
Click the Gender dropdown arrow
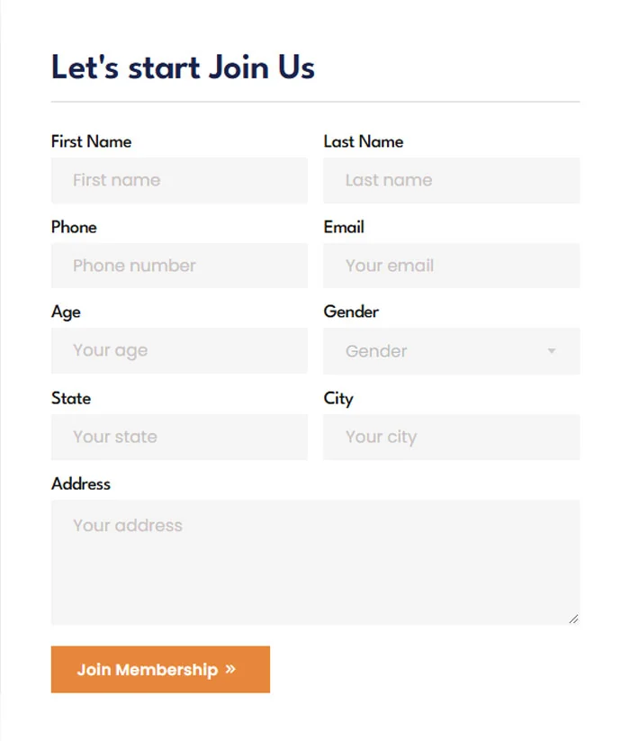(x=551, y=351)
